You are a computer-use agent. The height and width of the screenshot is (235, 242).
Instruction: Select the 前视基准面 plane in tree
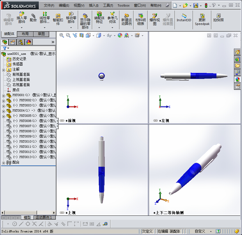tap(21, 75)
